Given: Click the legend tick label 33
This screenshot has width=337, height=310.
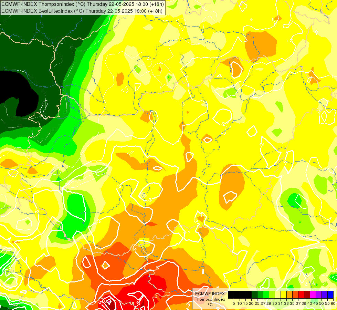Looking at the screenshot, I should point(286,304).
